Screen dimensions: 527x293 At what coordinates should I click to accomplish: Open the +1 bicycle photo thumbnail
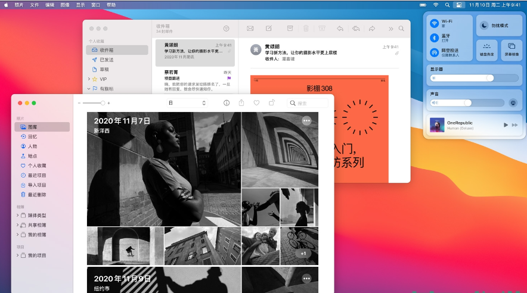[x=299, y=246]
